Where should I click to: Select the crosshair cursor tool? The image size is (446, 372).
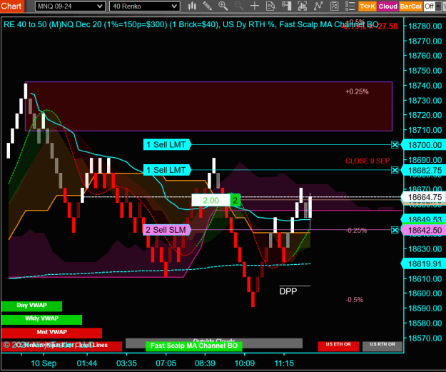(255, 6)
